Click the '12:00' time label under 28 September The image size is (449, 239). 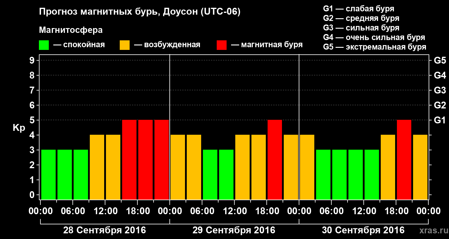click(105, 212)
